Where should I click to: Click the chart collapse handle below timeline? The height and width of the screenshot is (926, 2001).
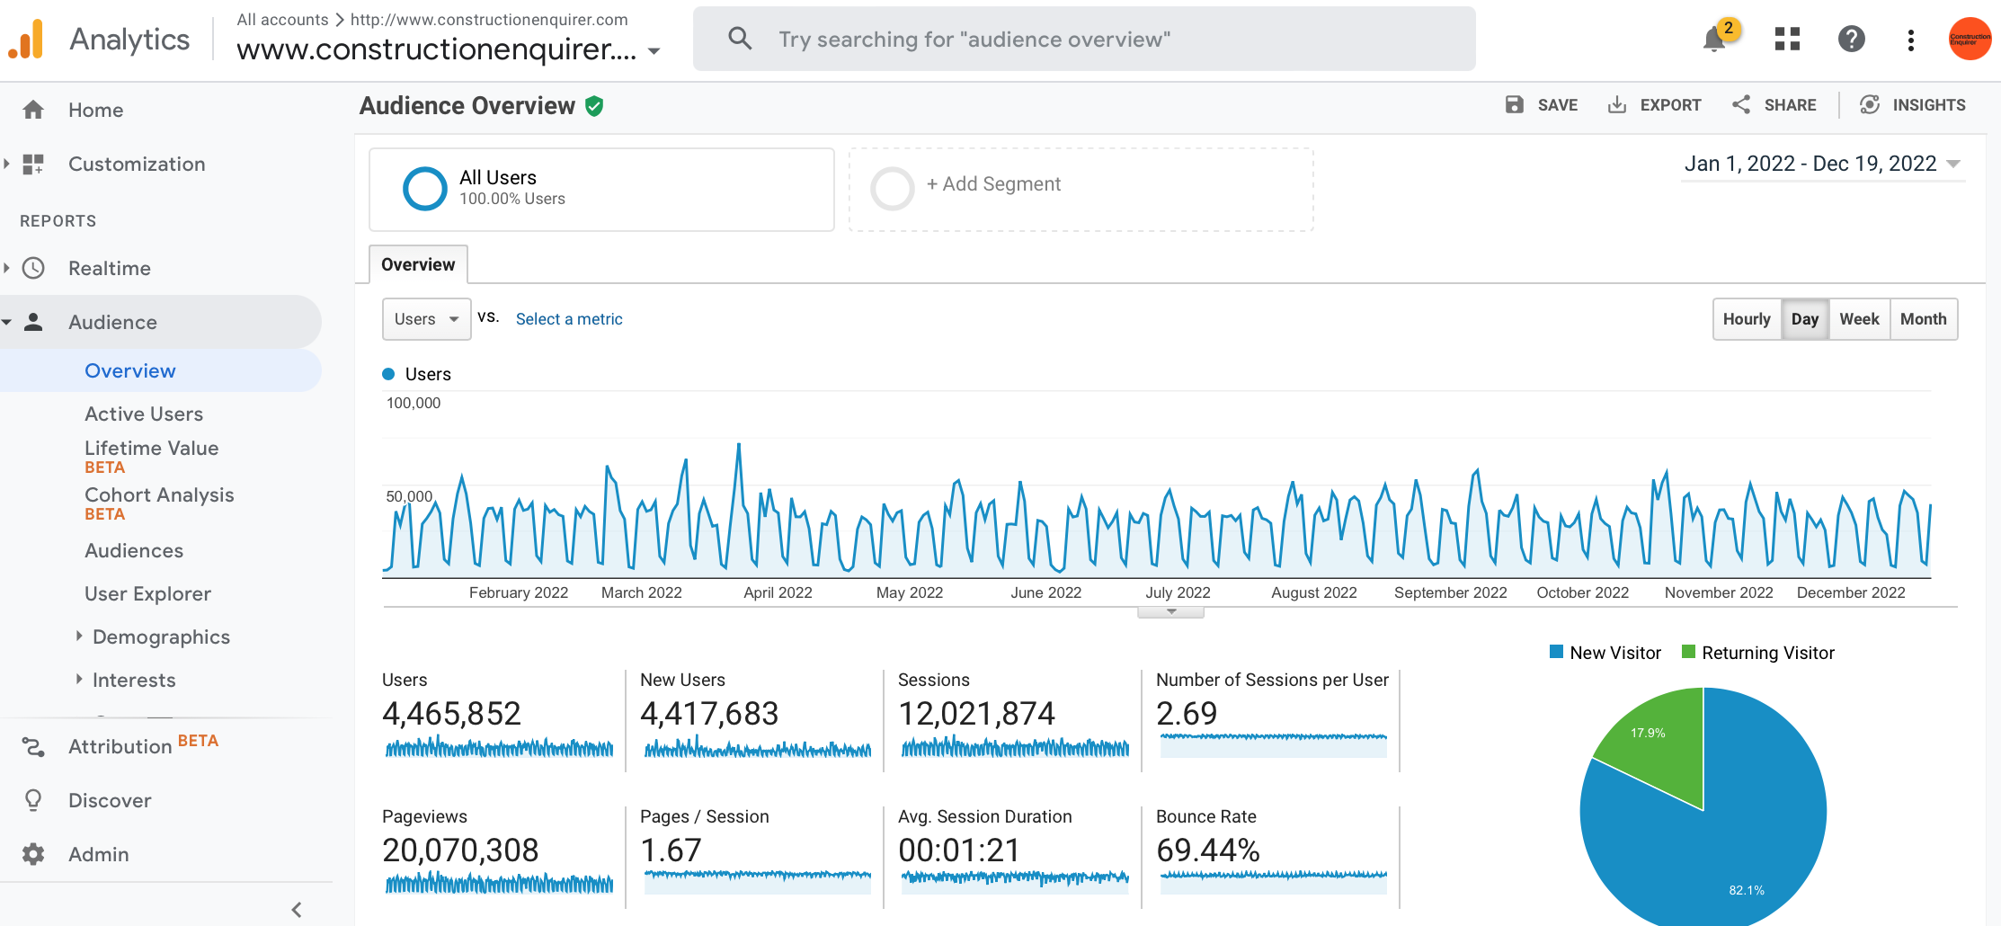point(1170,612)
